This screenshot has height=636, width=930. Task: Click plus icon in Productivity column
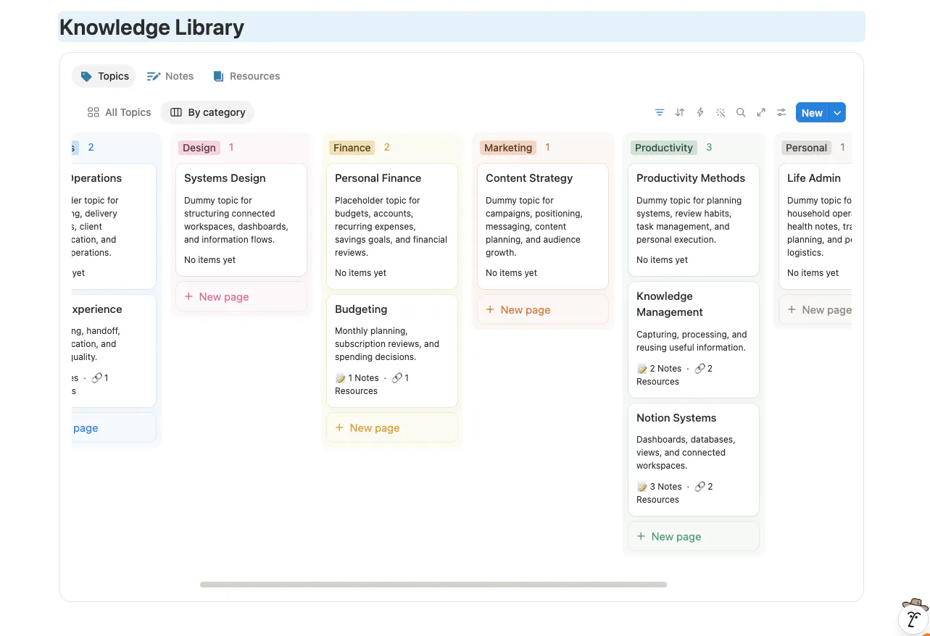[x=641, y=536]
